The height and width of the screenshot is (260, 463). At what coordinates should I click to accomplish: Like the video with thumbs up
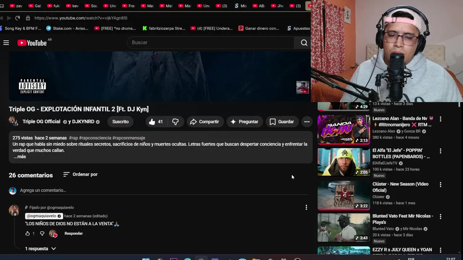click(156, 122)
